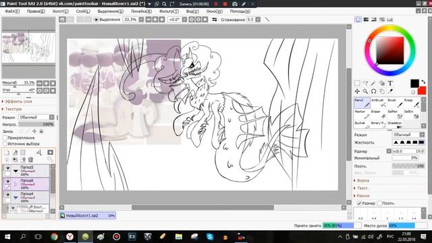The width and height of the screenshot is (432, 243).
Task: Click the navigator canvas thumbnail
Action: click(x=28, y=48)
